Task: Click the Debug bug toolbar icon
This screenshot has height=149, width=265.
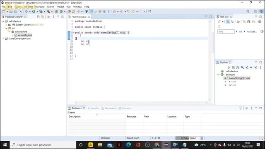Action: (26, 12)
